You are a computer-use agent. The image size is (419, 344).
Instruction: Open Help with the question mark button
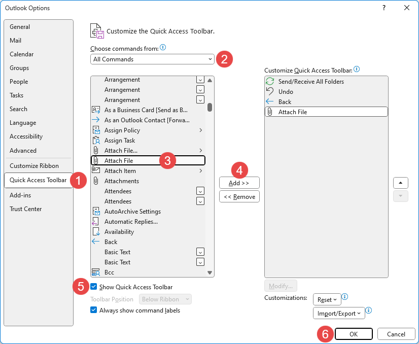click(384, 8)
